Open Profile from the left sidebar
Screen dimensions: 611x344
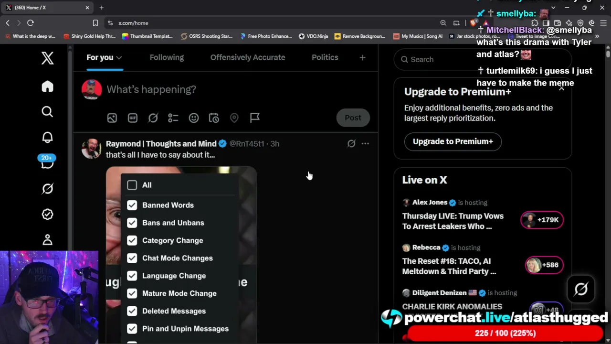click(47, 239)
